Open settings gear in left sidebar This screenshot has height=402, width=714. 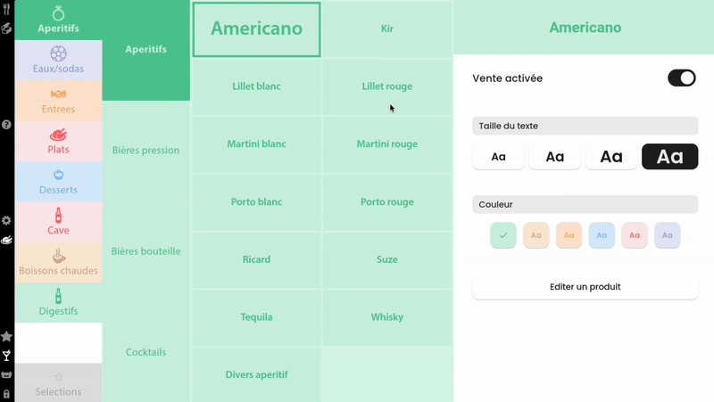pyautogui.click(x=6, y=220)
